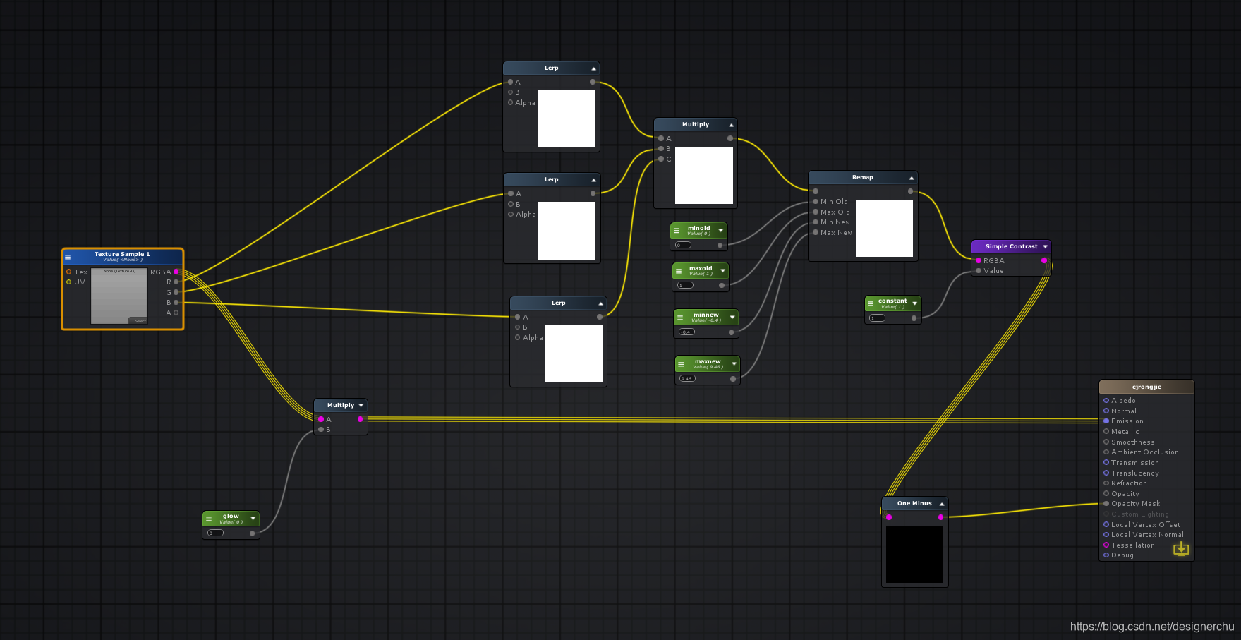
Task: Click the hamburger icon on the glow node
Action: click(209, 519)
